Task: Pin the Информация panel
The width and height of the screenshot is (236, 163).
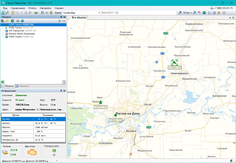Action: 61,91
